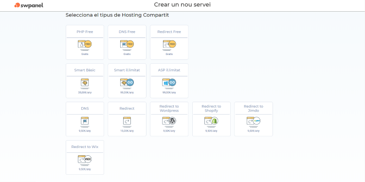The height and width of the screenshot is (182, 365).
Task: Pick the paid DNS flag icon
Action: pos(85,121)
